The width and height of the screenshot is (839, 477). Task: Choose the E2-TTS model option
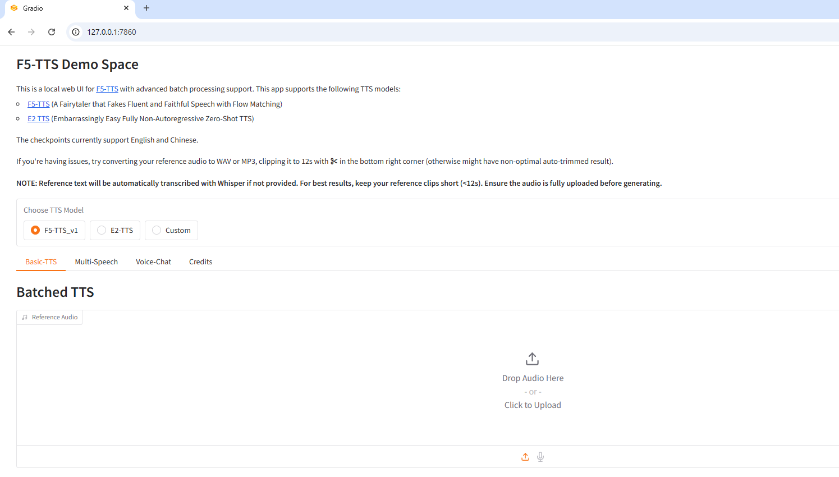click(115, 230)
